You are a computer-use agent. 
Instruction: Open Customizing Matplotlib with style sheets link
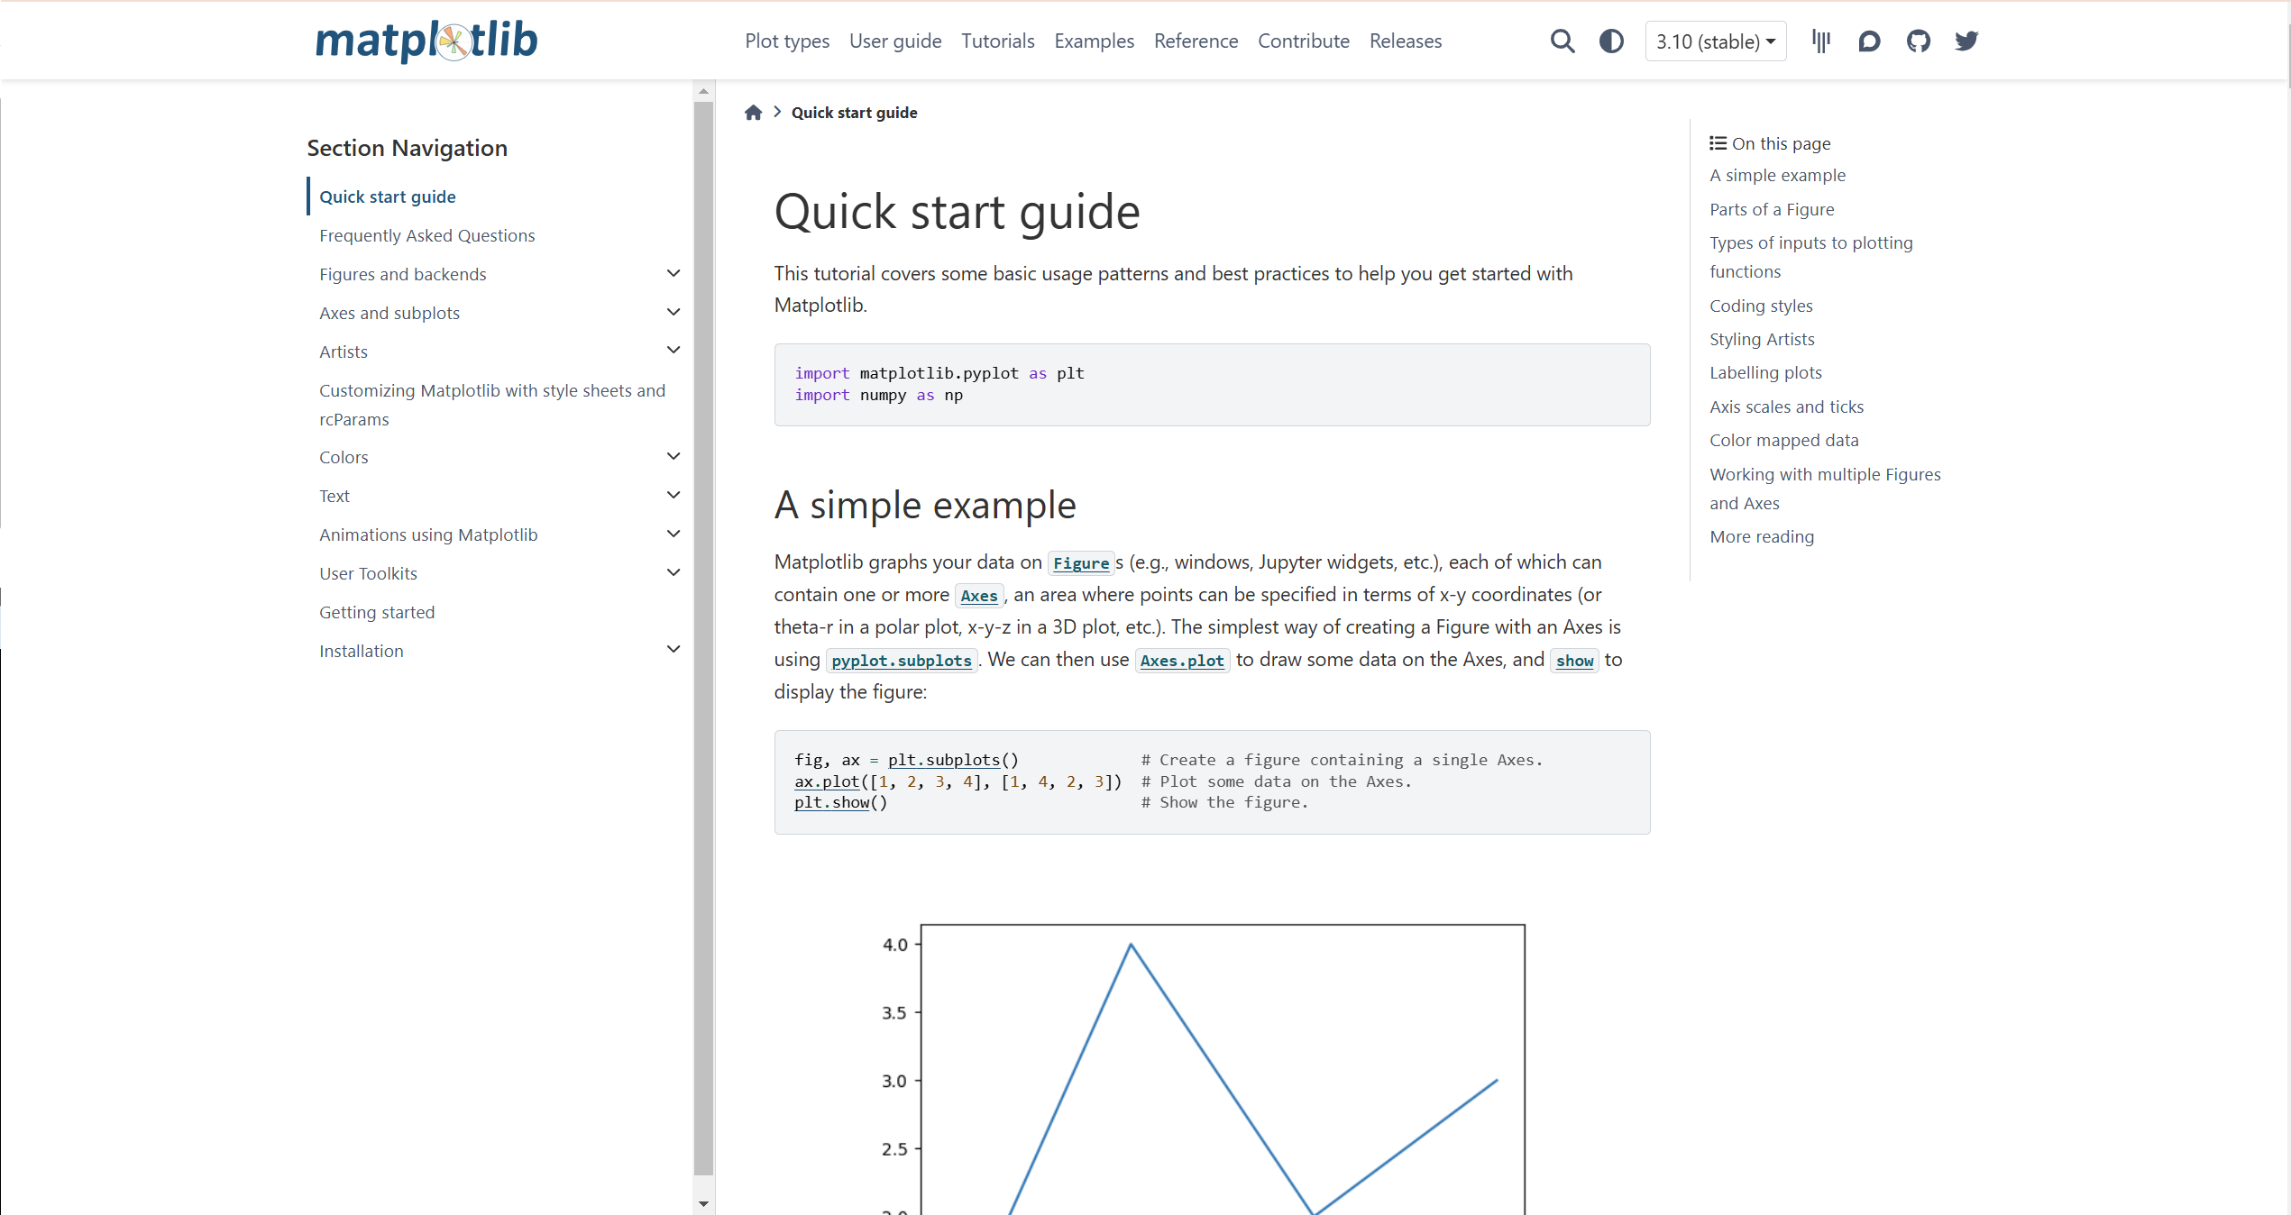492,405
